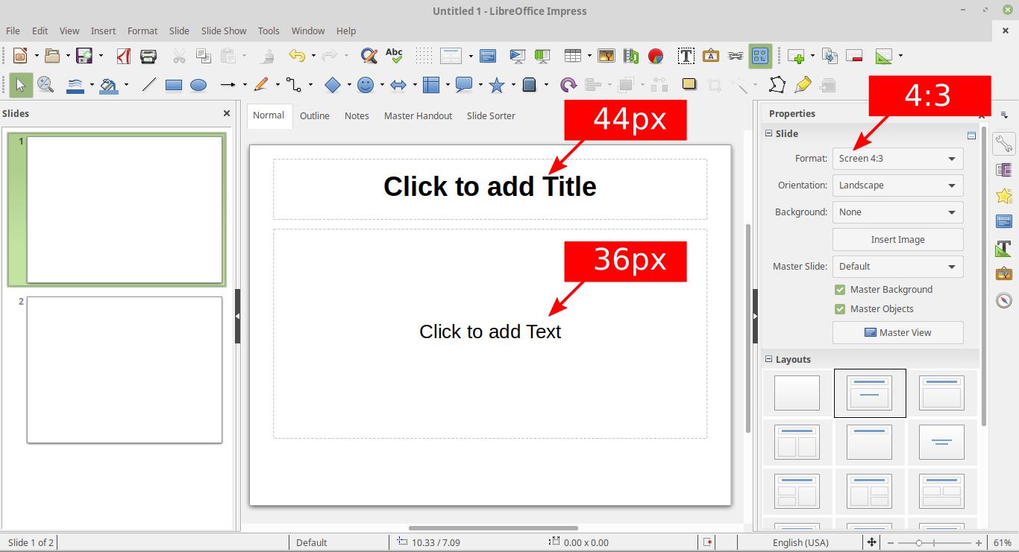The image size is (1019, 552).
Task: Click the Master View button
Action: [897, 333]
